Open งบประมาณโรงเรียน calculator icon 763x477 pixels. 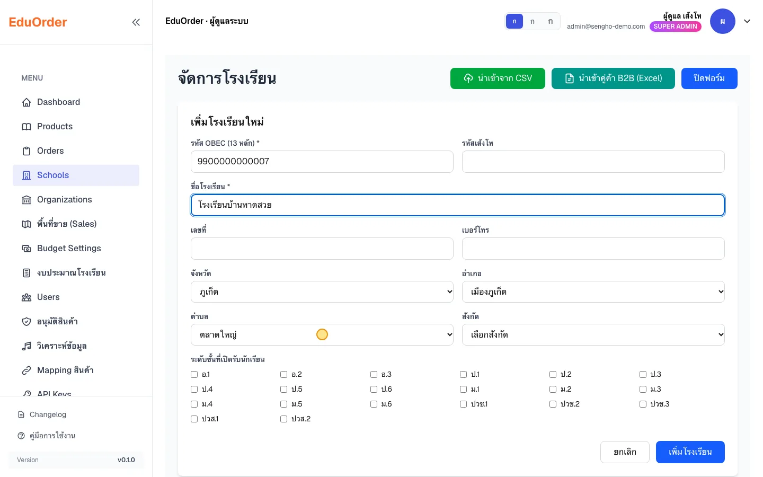tap(26, 273)
